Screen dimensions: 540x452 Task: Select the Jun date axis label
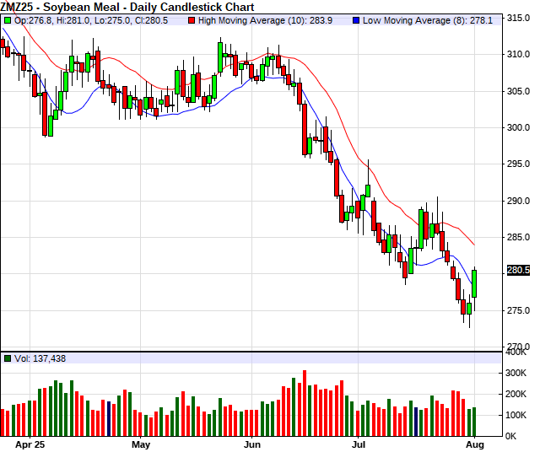(252, 444)
